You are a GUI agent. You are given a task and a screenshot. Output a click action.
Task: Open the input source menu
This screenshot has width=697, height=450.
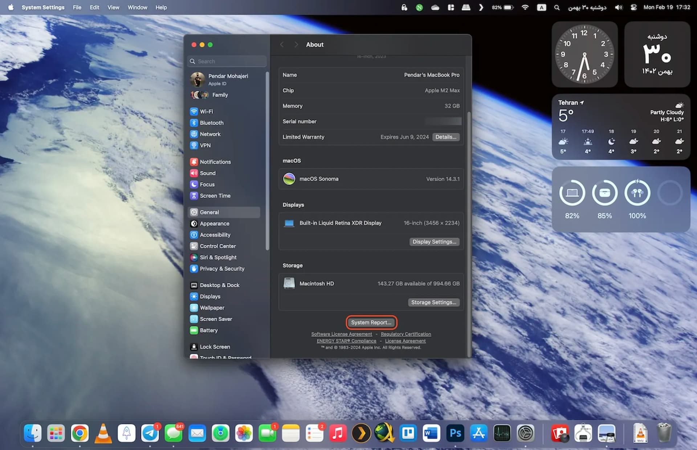click(541, 7)
